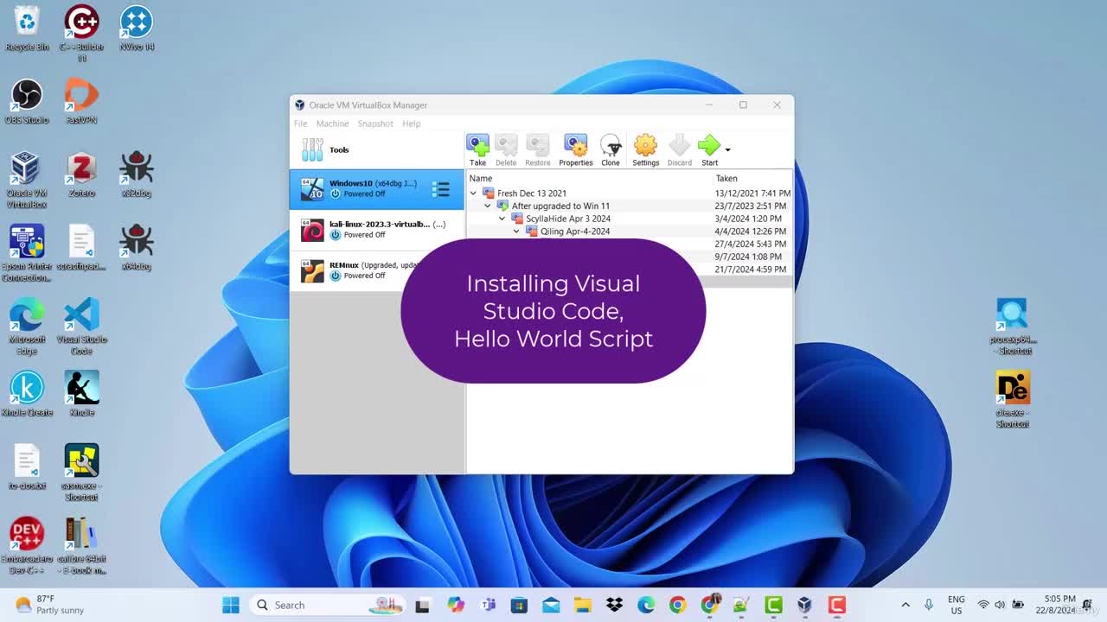
Task: Open Dropbox from the taskbar
Action: click(x=614, y=605)
